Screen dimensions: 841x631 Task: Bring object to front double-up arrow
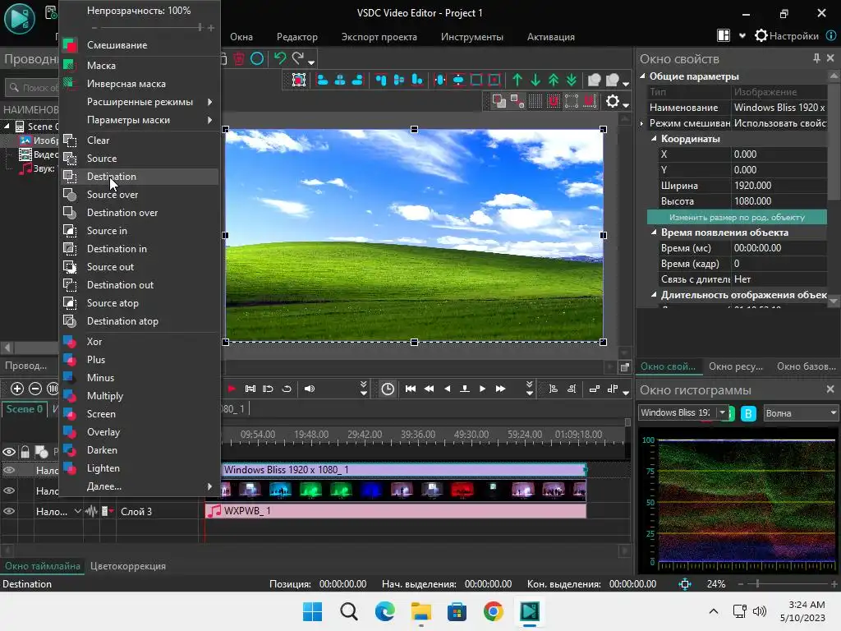click(x=554, y=80)
